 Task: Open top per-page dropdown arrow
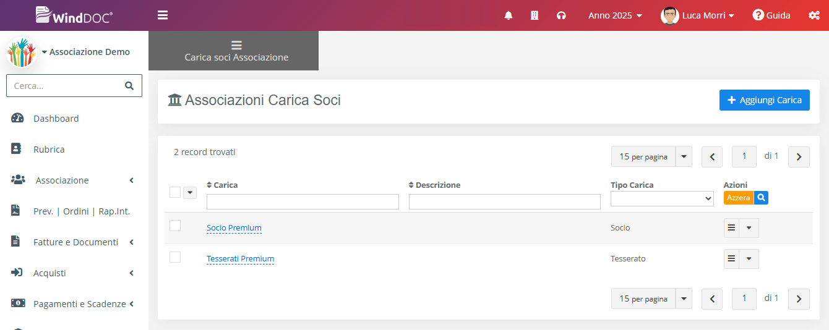[684, 156]
